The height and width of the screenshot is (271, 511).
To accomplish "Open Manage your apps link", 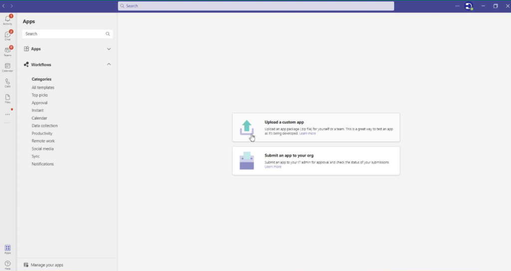I will click(x=47, y=265).
